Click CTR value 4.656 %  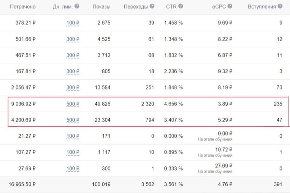pyautogui.click(x=174, y=104)
